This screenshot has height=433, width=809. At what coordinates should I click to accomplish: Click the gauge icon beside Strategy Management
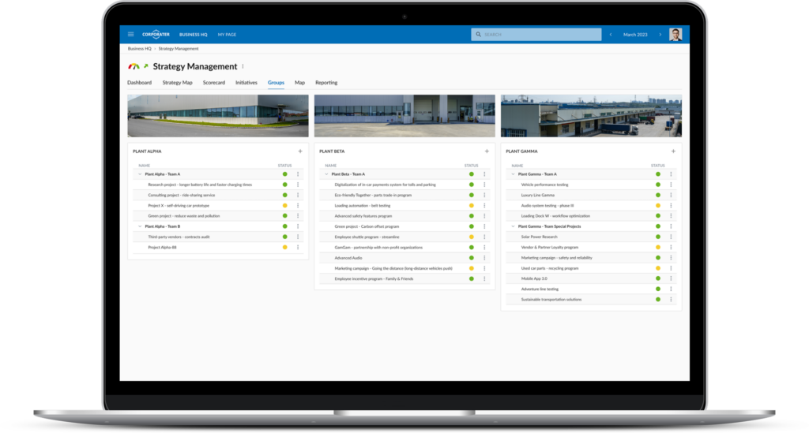(134, 66)
